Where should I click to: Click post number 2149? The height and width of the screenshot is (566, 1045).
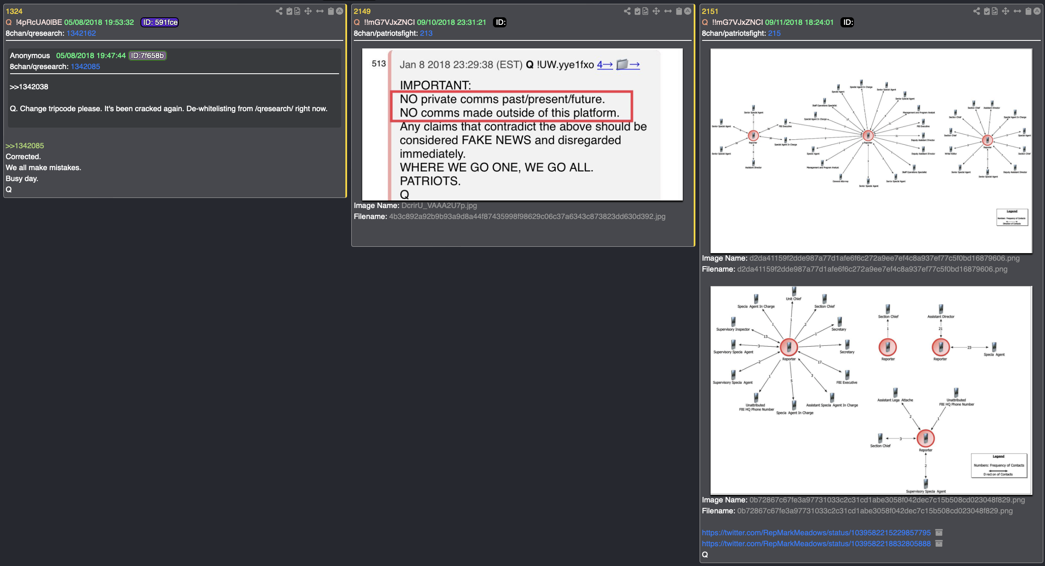tap(362, 11)
